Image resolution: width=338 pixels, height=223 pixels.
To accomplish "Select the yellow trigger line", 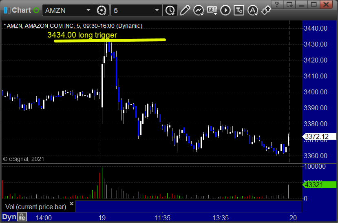I will [110, 40].
